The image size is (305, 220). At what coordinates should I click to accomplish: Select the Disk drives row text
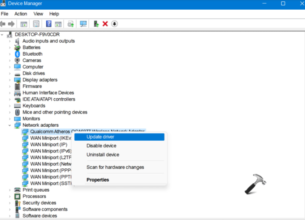coord(34,73)
